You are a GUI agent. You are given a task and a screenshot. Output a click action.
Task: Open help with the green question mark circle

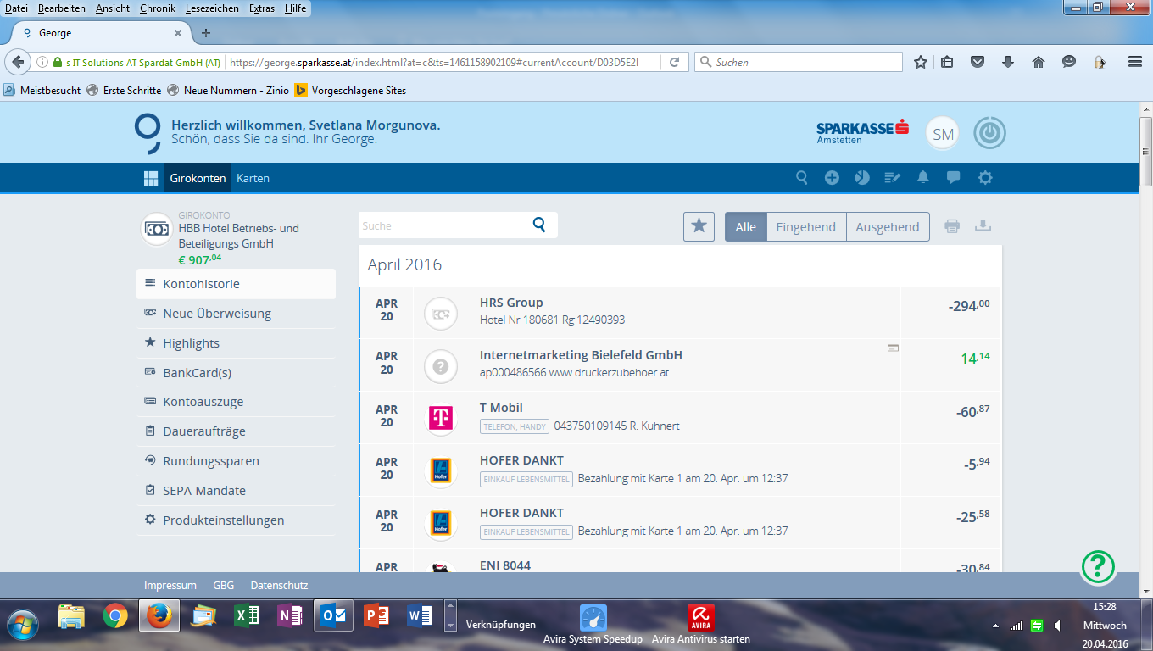pos(1098,566)
